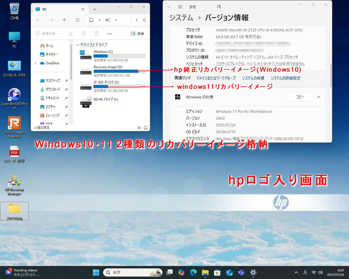Go forward in File Explorer
The image size is (349, 279).
[x=51, y=20]
